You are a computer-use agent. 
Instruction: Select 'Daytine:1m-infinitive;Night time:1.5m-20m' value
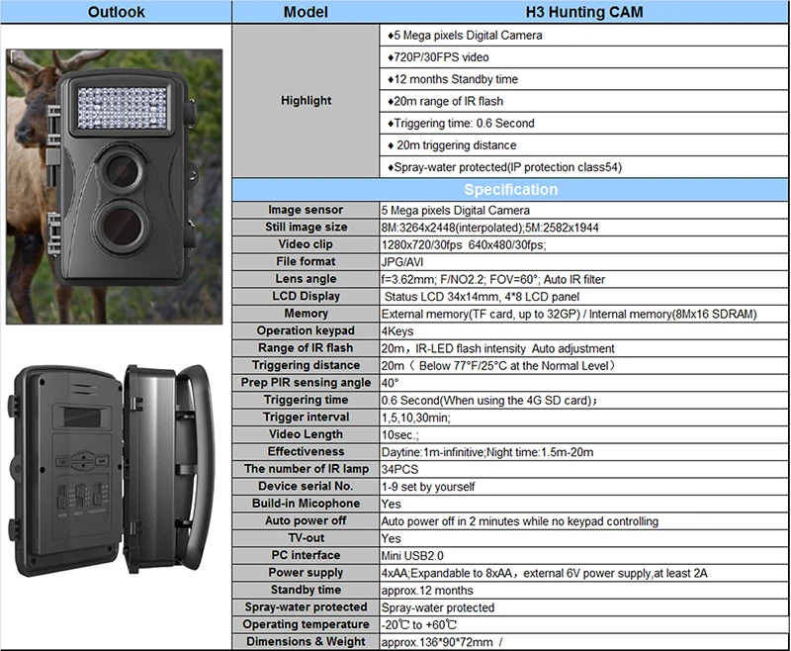(x=487, y=452)
